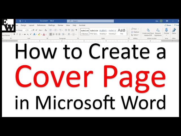Decrease paragraph indent
Screen dimensions: 181x136
tap(66, 30)
